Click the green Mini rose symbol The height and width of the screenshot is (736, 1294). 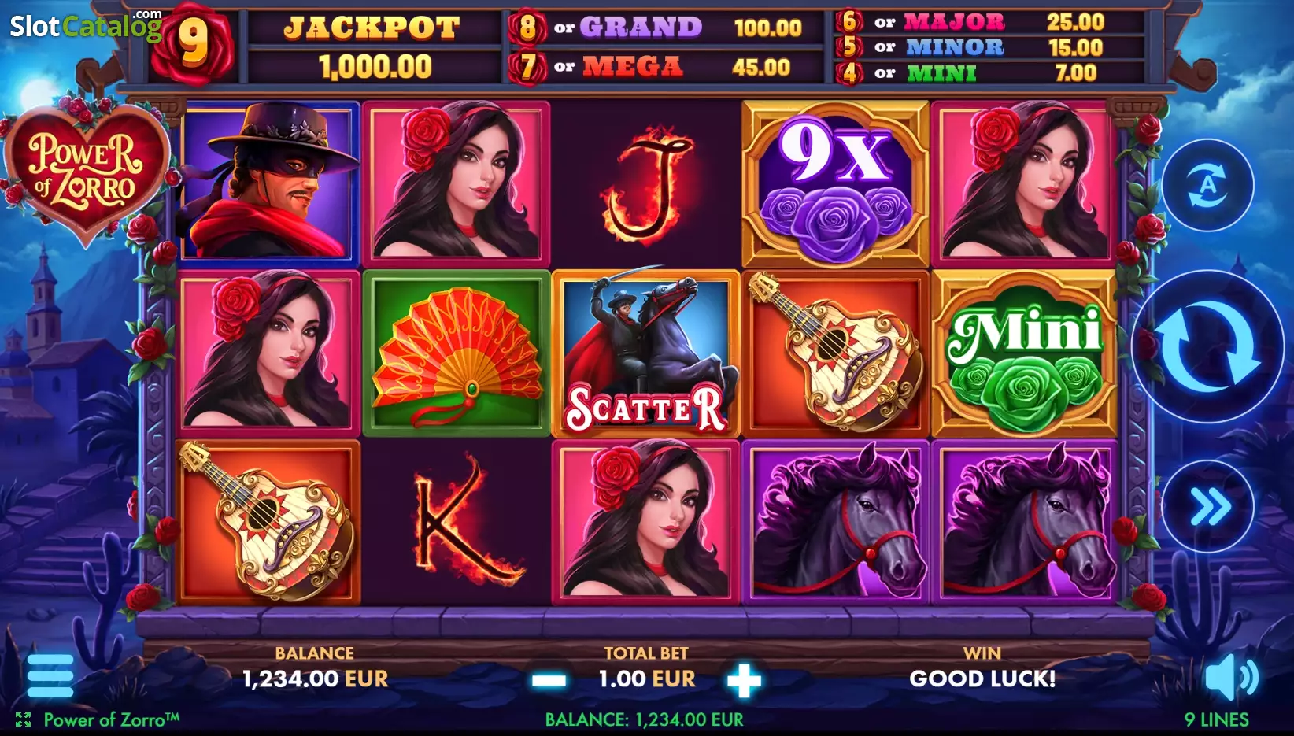click(x=1025, y=353)
